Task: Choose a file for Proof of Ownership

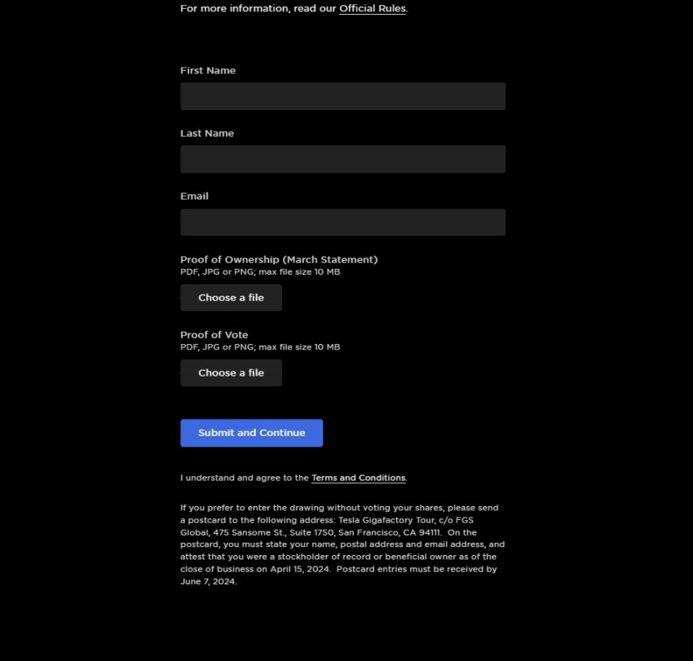Action: tap(232, 297)
